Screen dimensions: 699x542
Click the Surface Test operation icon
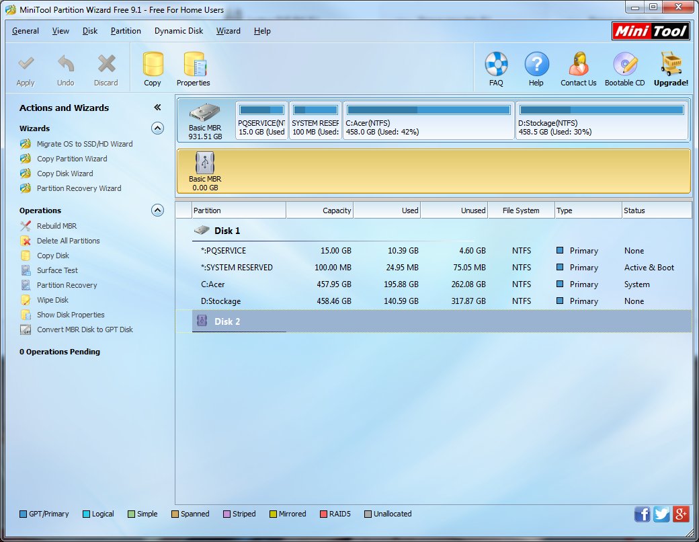pos(26,270)
